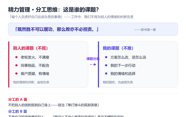Click the subtitle 每个人负责好自己应该负责的事情

click(36, 17)
